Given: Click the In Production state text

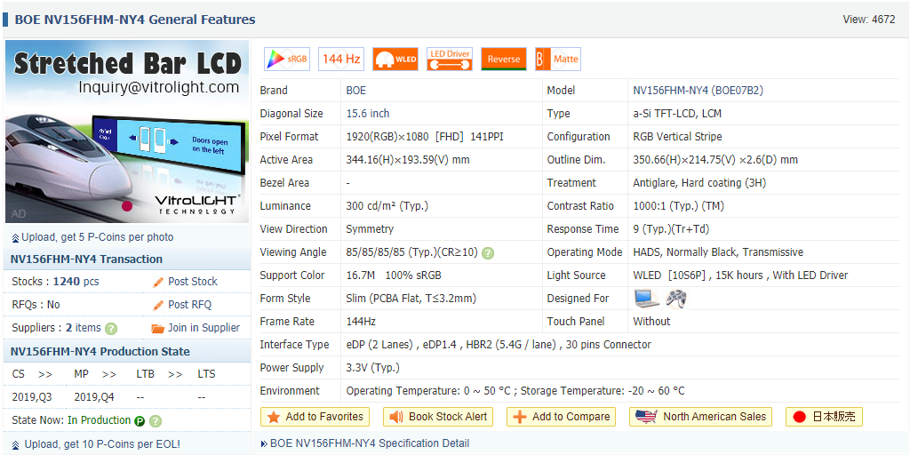Looking at the screenshot, I should [100, 420].
